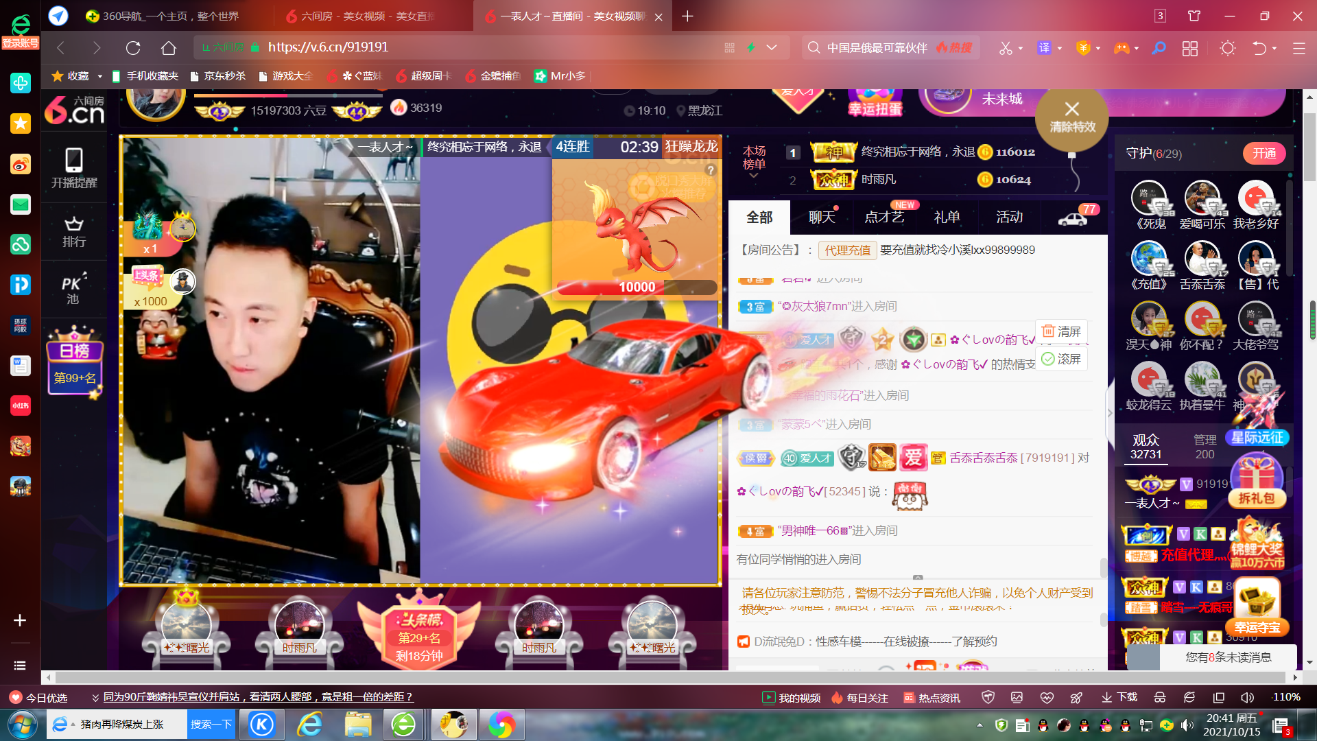Add a sidebar app with plus icon
This screenshot has height=741, width=1317.
tap(20, 620)
